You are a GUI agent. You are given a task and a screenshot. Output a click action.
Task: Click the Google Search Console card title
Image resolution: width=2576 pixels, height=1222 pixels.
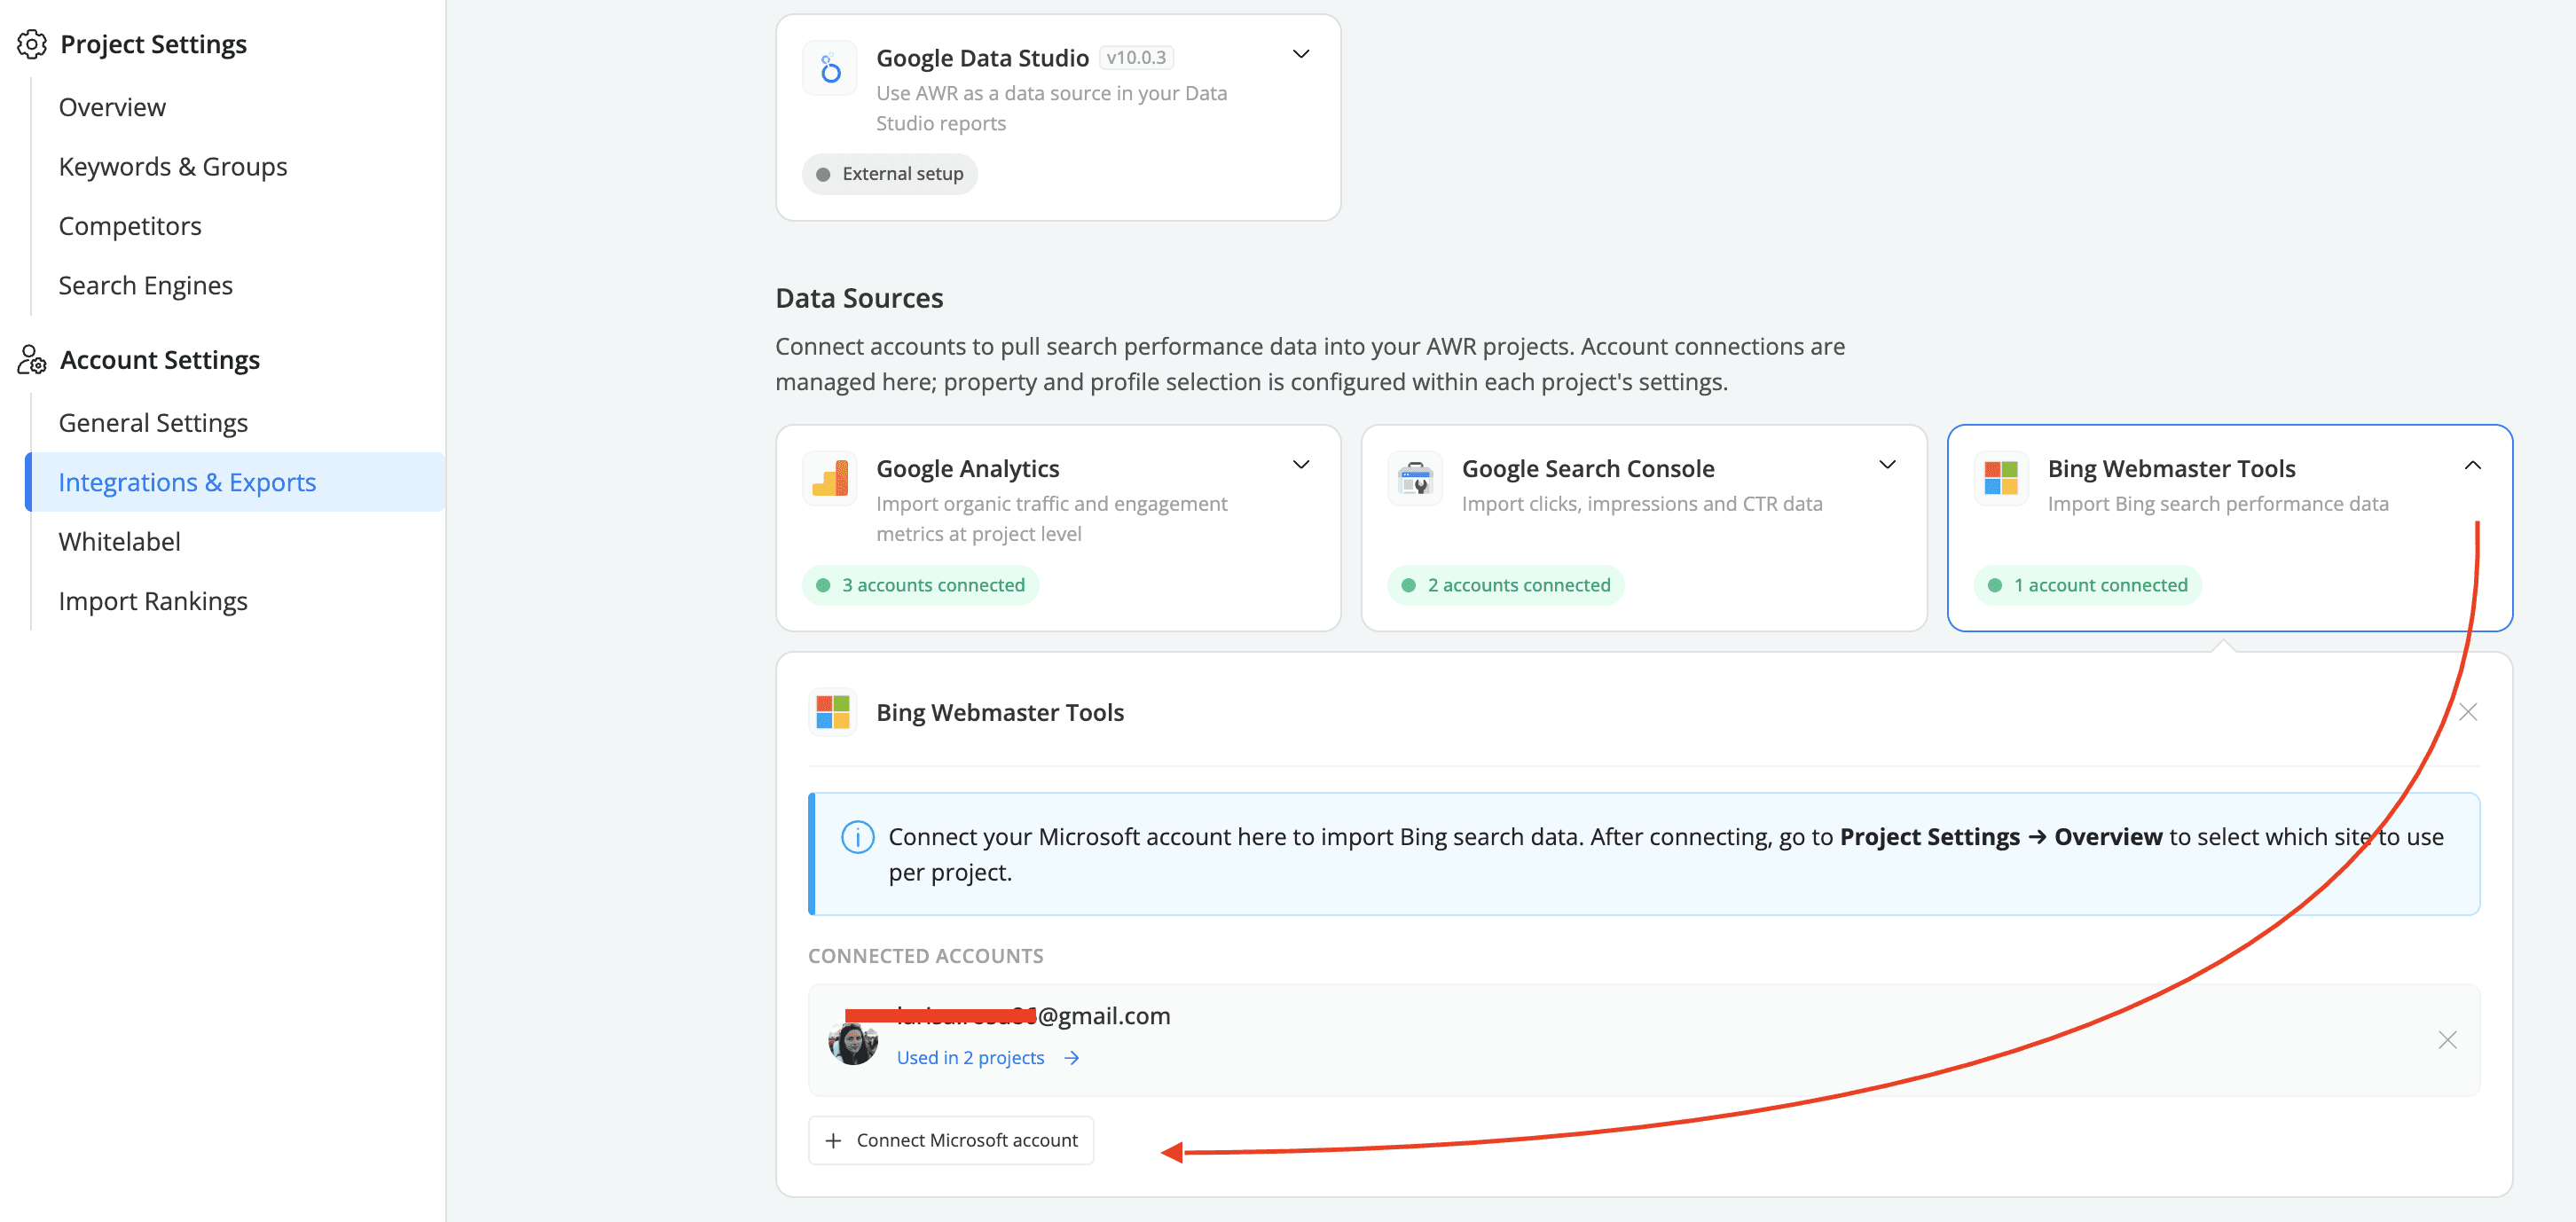(x=1588, y=469)
